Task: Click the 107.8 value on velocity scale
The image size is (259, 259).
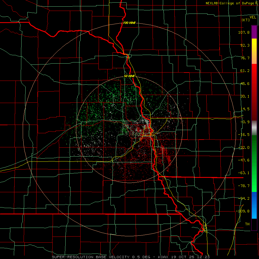Action: tap(244, 32)
